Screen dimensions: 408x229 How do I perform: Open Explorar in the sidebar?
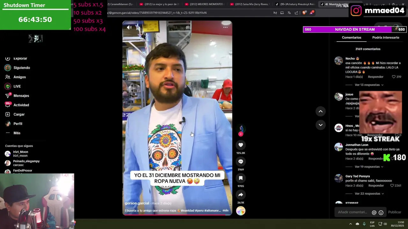[x=20, y=59]
